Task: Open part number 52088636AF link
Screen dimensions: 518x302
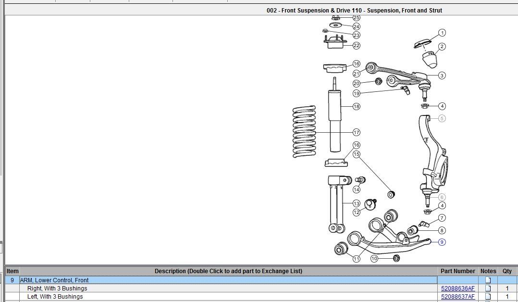Action: pos(457,289)
